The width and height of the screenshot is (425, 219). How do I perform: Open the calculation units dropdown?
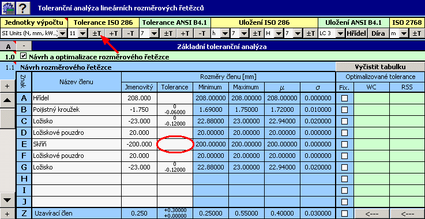tap(63, 33)
